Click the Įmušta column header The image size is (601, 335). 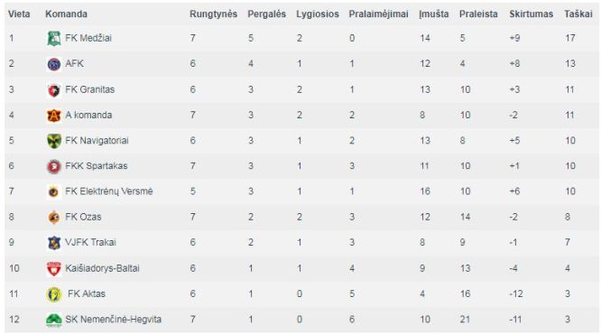pyautogui.click(x=434, y=14)
